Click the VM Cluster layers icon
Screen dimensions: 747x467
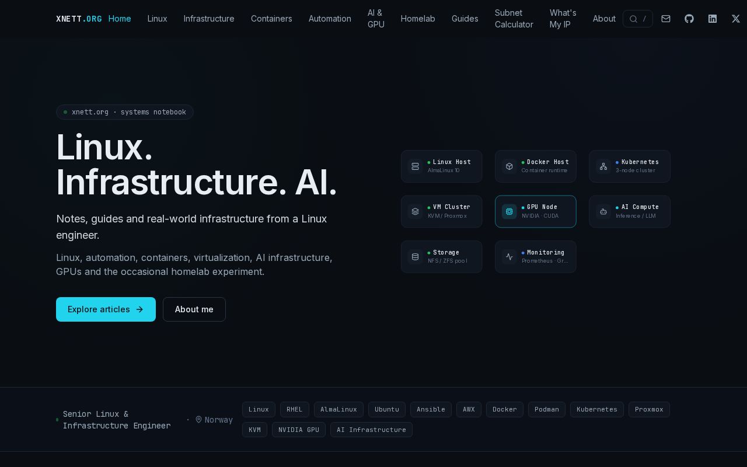pyautogui.click(x=415, y=211)
